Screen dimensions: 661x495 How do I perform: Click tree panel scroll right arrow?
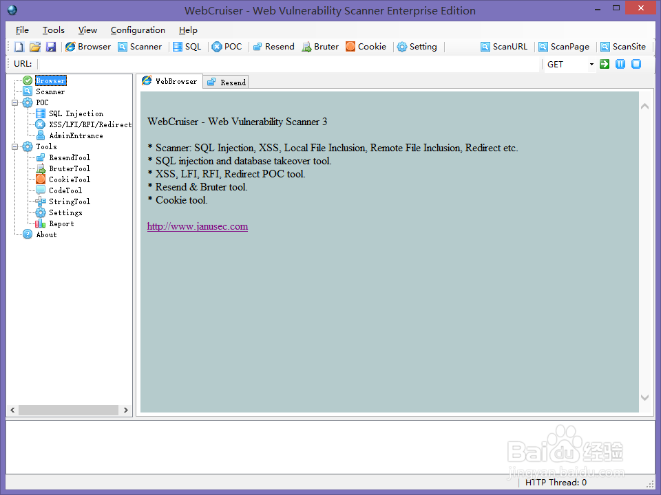(125, 410)
